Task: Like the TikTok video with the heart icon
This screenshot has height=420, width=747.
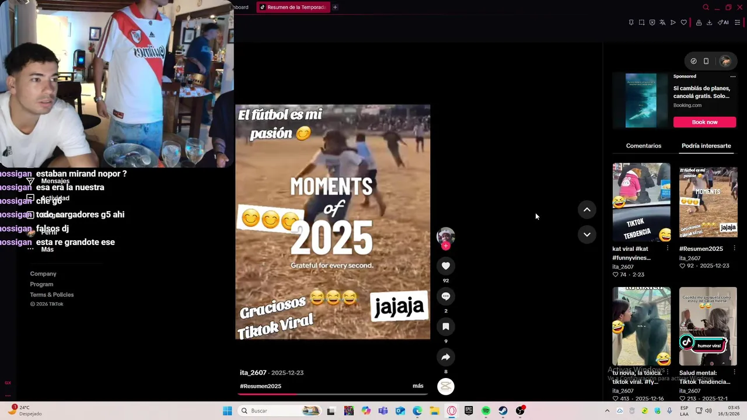Action: click(x=446, y=266)
